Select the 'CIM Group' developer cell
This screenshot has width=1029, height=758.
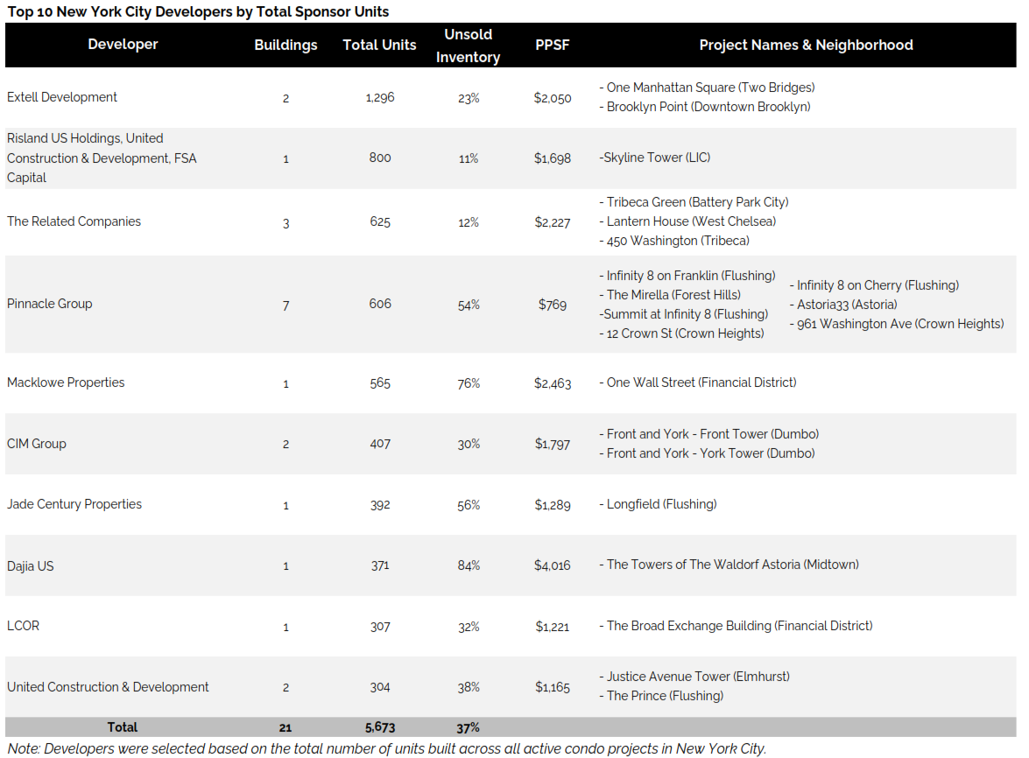[36, 443]
